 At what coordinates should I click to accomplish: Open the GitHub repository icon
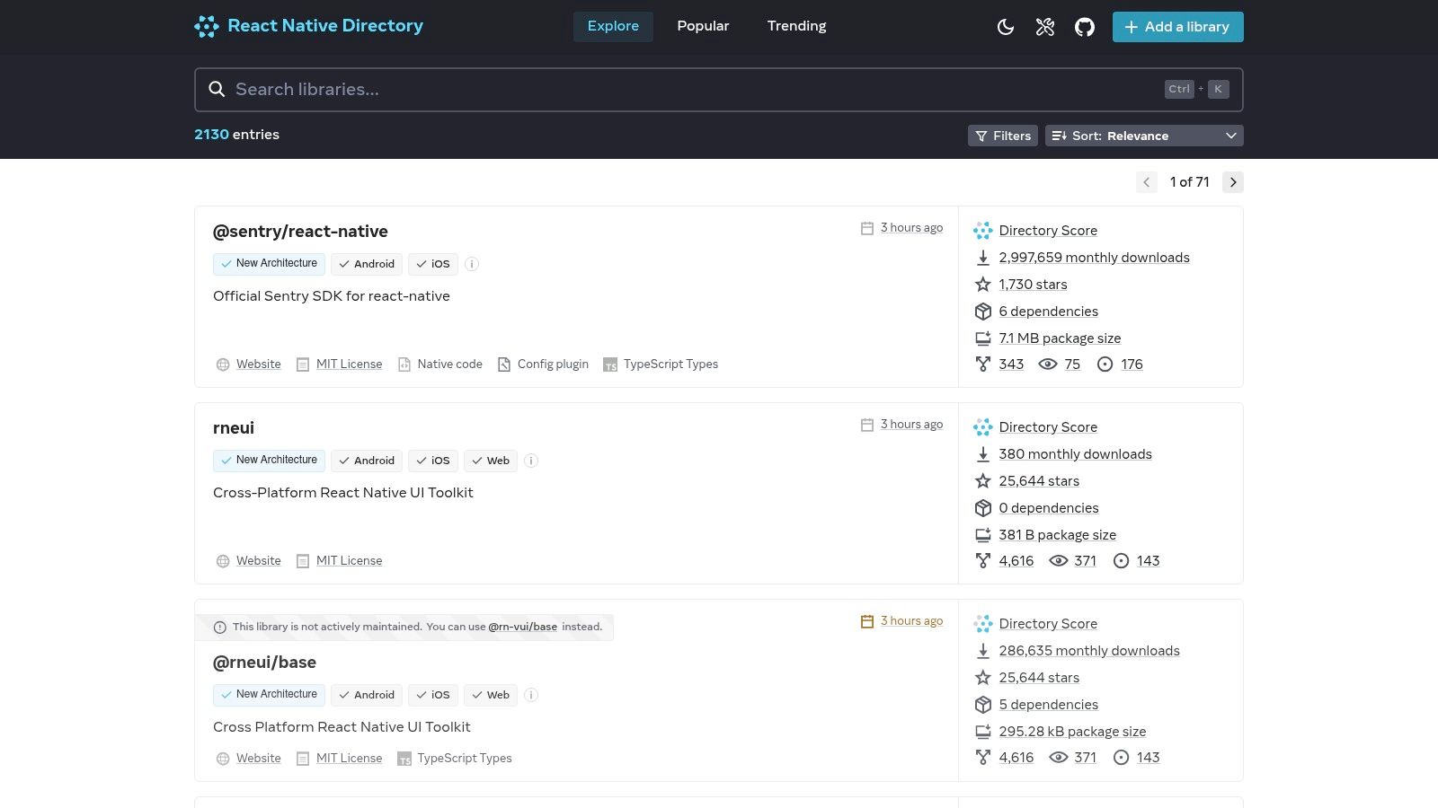(1085, 27)
